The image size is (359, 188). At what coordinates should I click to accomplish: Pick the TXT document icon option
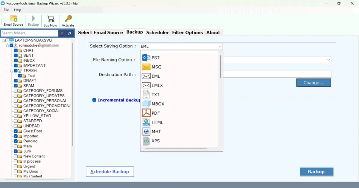pyautogui.click(x=146, y=95)
